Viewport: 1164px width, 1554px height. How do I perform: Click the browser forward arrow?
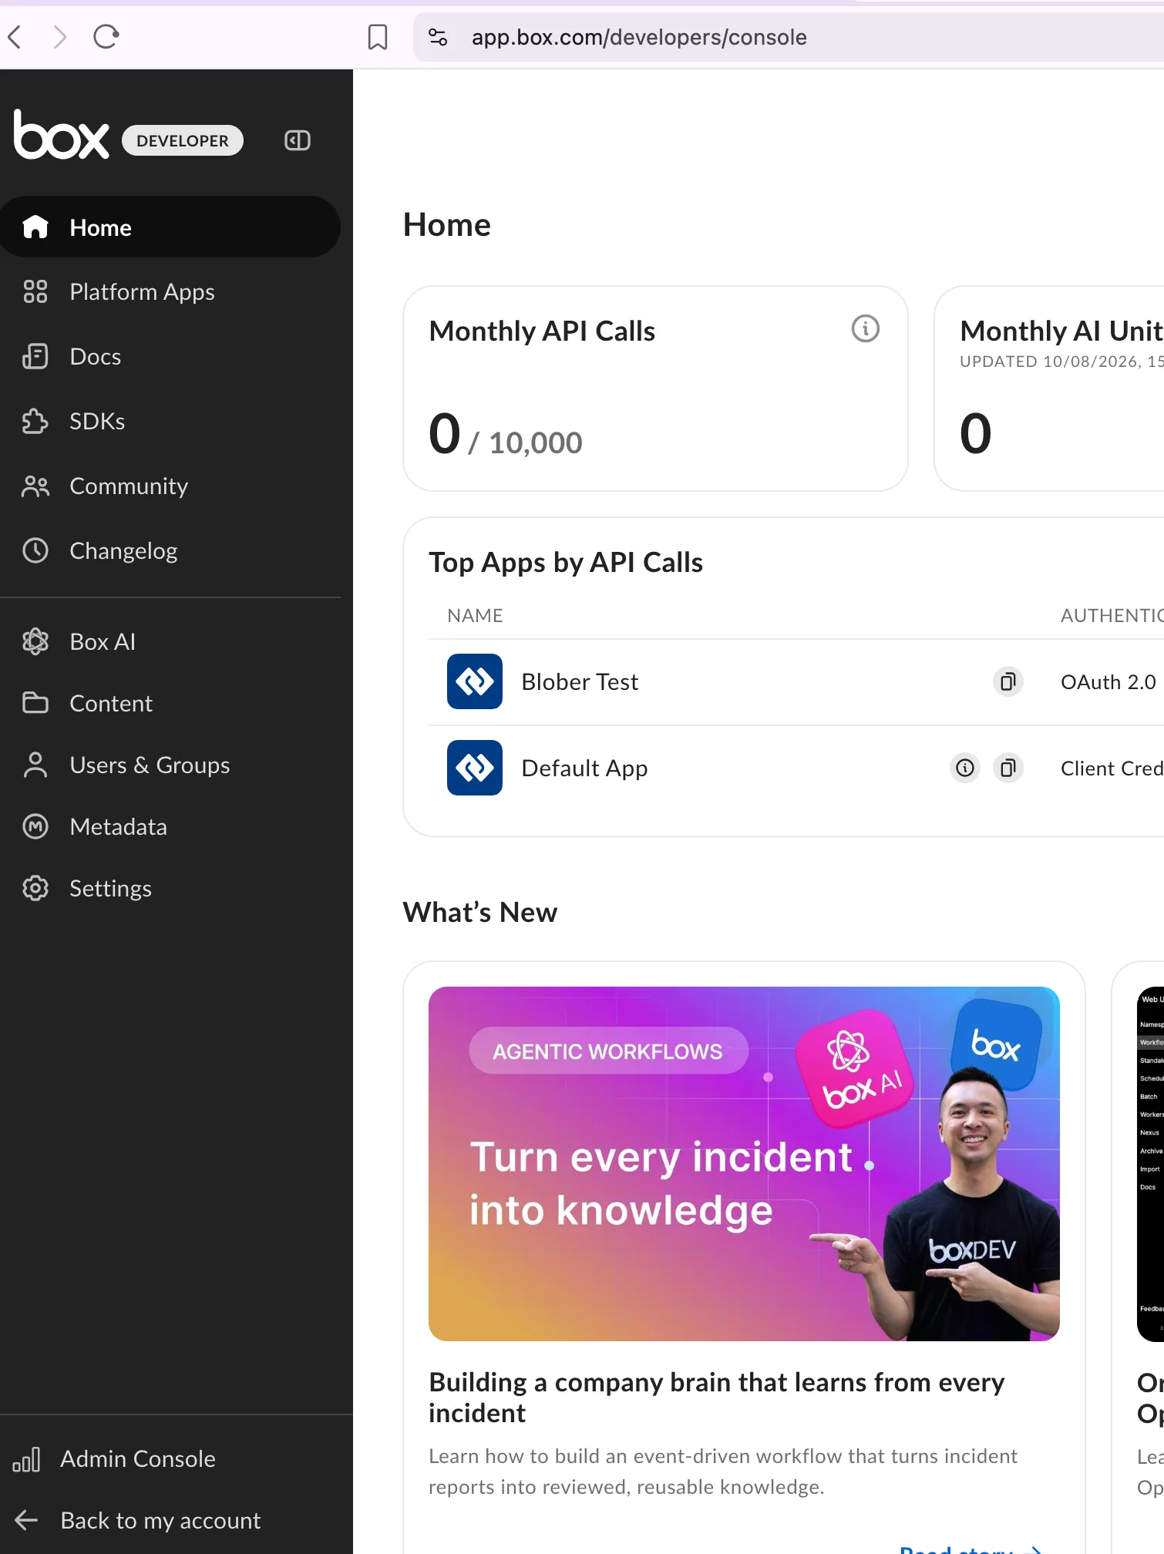(x=59, y=36)
